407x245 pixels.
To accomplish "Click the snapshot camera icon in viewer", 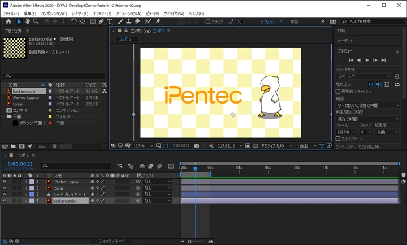I will [196, 145].
